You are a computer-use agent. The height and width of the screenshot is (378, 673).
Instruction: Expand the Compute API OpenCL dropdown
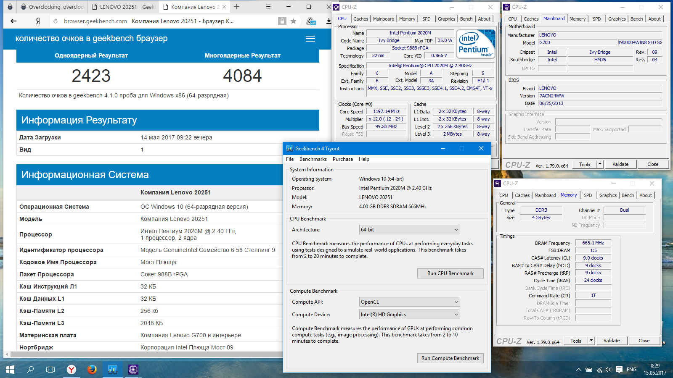[x=409, y=302]
